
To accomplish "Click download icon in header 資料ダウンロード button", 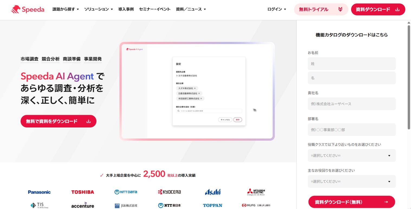I will point(397,9).
